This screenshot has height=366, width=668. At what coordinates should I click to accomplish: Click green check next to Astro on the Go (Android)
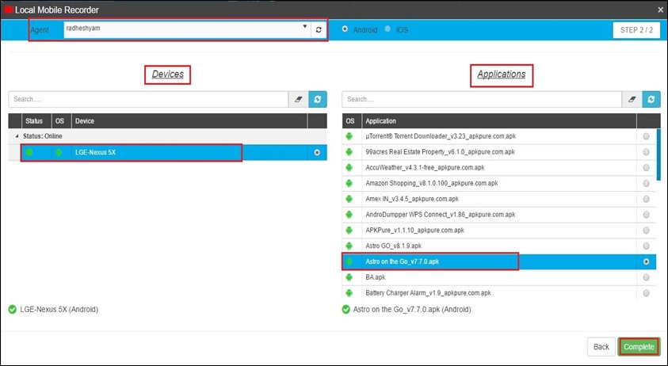(x=346, y=309)
